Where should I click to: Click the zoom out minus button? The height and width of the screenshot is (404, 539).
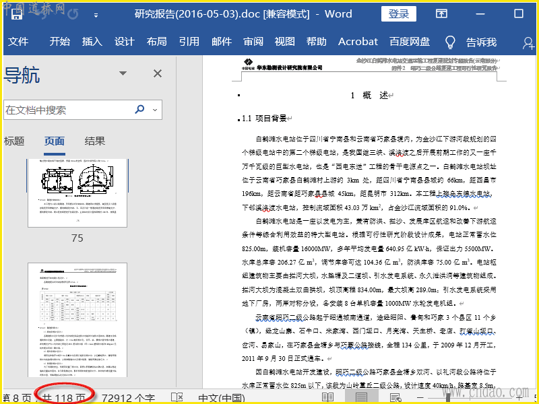tap(420, 397)
